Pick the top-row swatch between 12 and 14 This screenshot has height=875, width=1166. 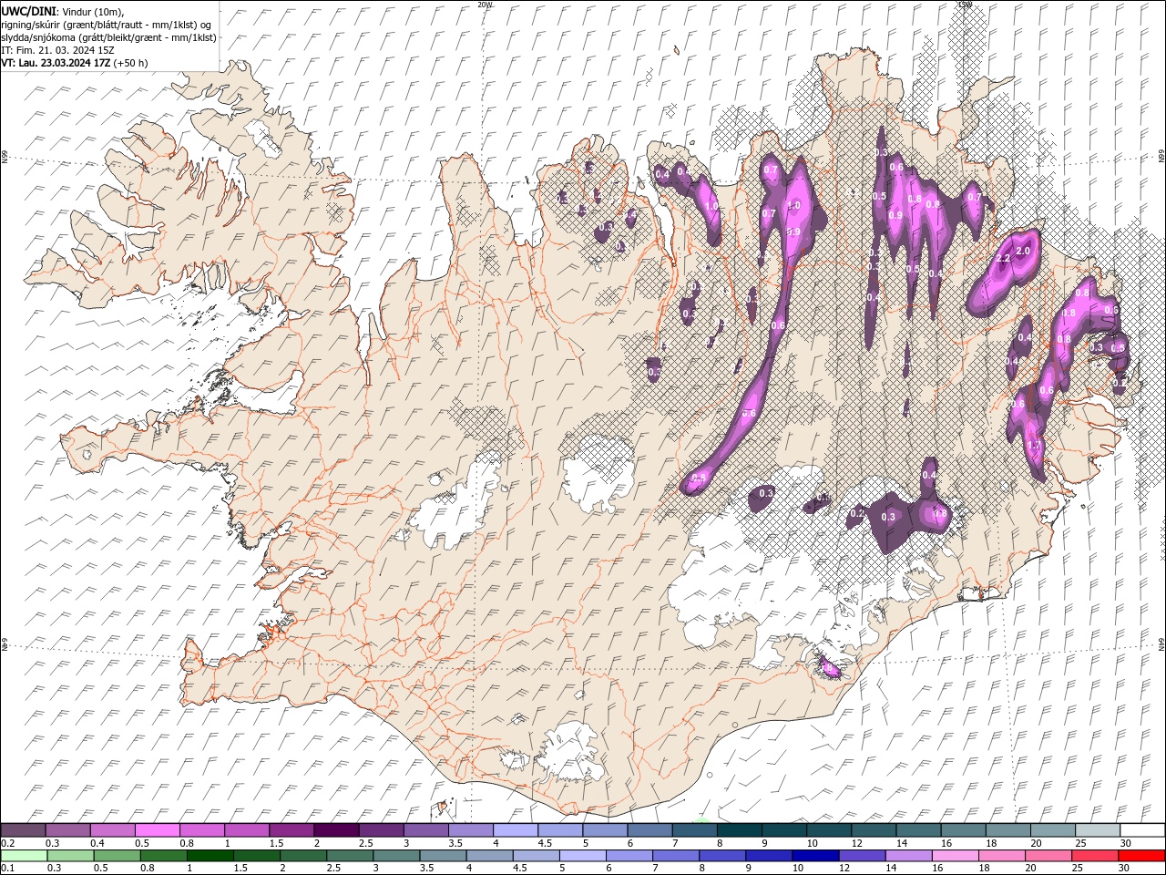point(874,830)
